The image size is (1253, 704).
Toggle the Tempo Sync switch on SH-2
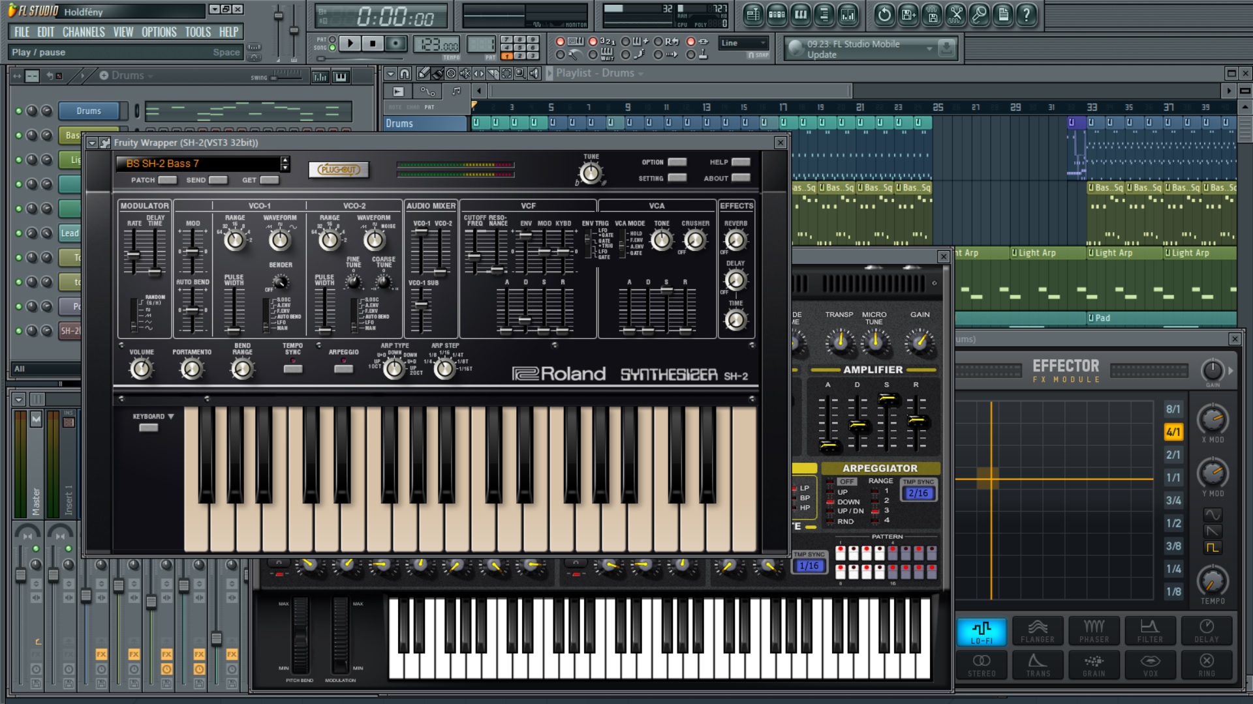pos(292,369)
